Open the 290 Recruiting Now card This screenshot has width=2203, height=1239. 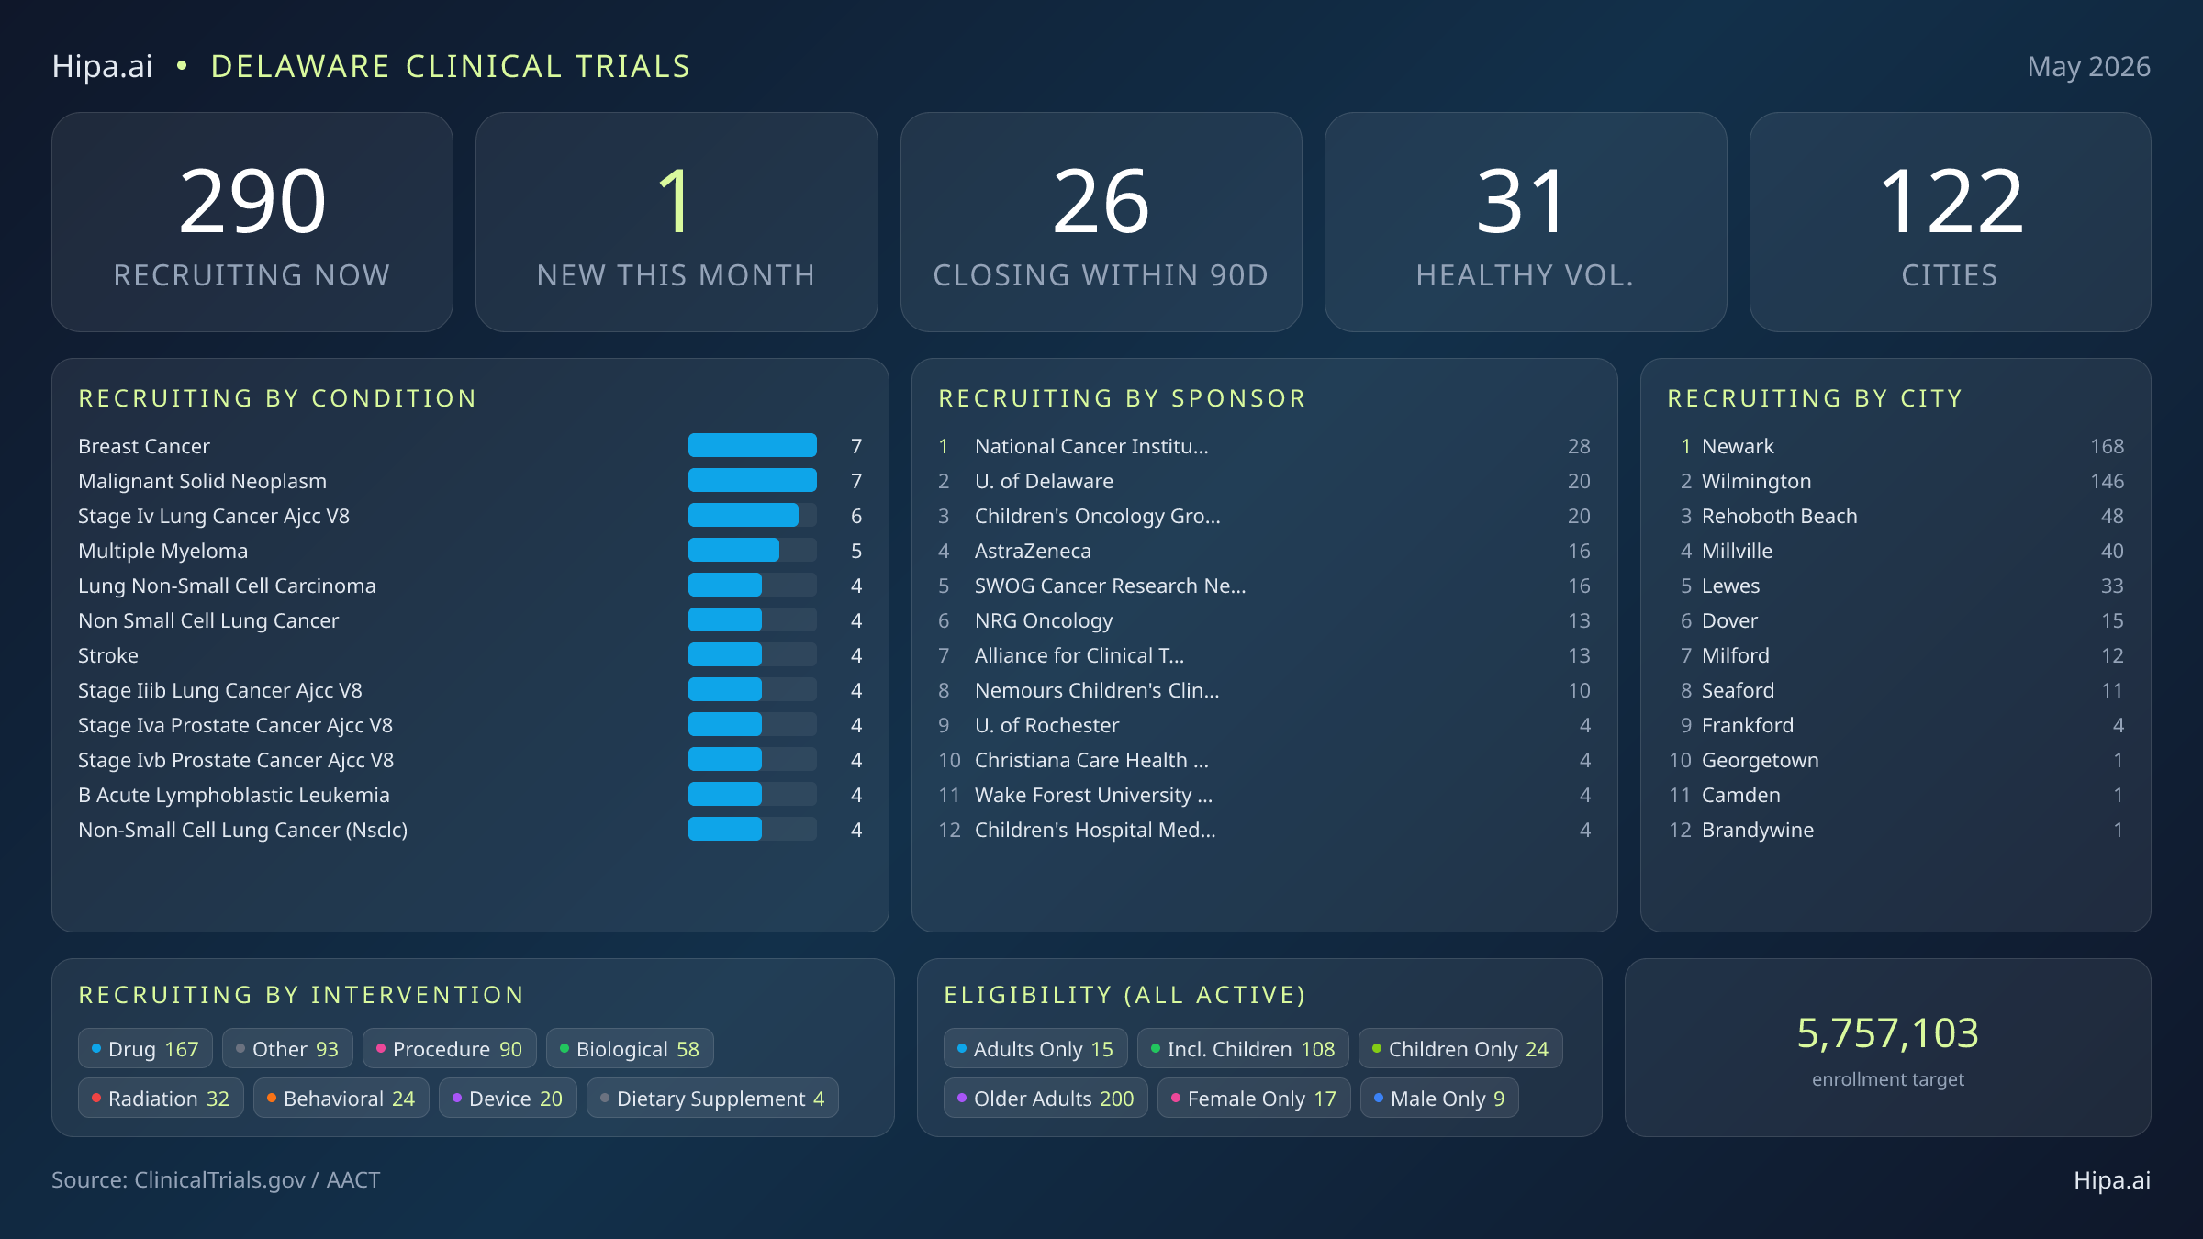point(252,222)
